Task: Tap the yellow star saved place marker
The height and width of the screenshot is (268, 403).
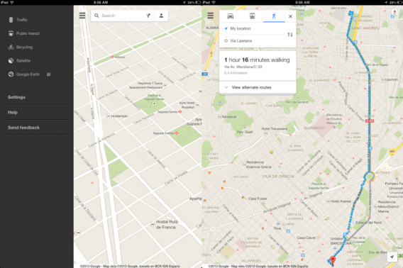Action: (272, 152)
